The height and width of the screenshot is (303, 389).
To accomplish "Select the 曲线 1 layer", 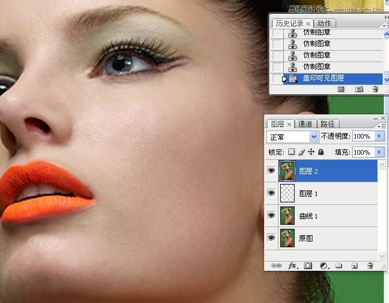I will (328, 216).
